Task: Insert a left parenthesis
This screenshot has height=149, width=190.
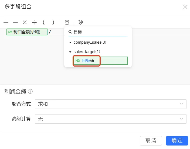Action: (x=44, y=22)
